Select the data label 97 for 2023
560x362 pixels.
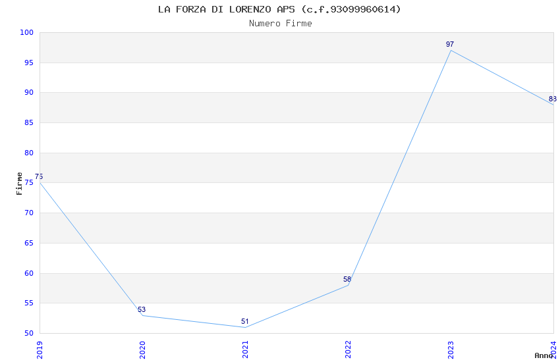coord(450,44)
